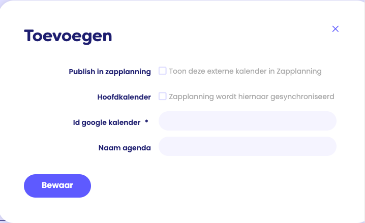The height and width of the screenshot is (223, 365).
Task: Save the form with the Bewaar button
Action: point(57,186)
